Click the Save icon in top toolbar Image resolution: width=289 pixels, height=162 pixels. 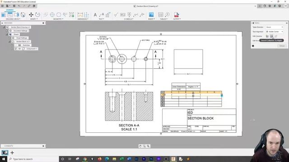click(14, 6)
